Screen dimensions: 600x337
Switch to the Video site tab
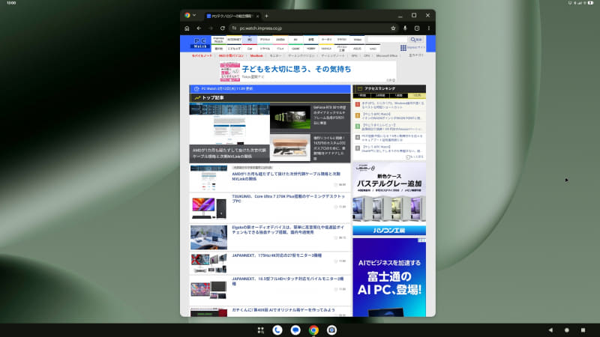[x=358, y=40]
